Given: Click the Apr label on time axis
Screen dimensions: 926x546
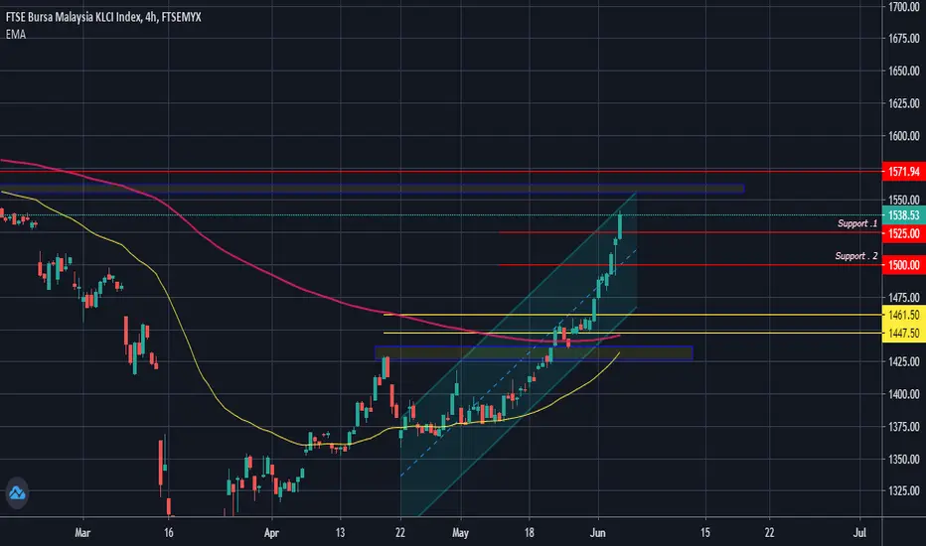Looking at the screenshot, I should click(271, 533).
